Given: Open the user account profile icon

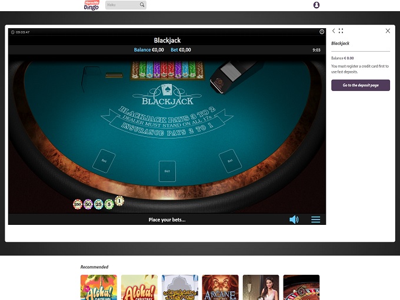Looking at the screenshot, I should pyautogui.click(x=316, y=5).
